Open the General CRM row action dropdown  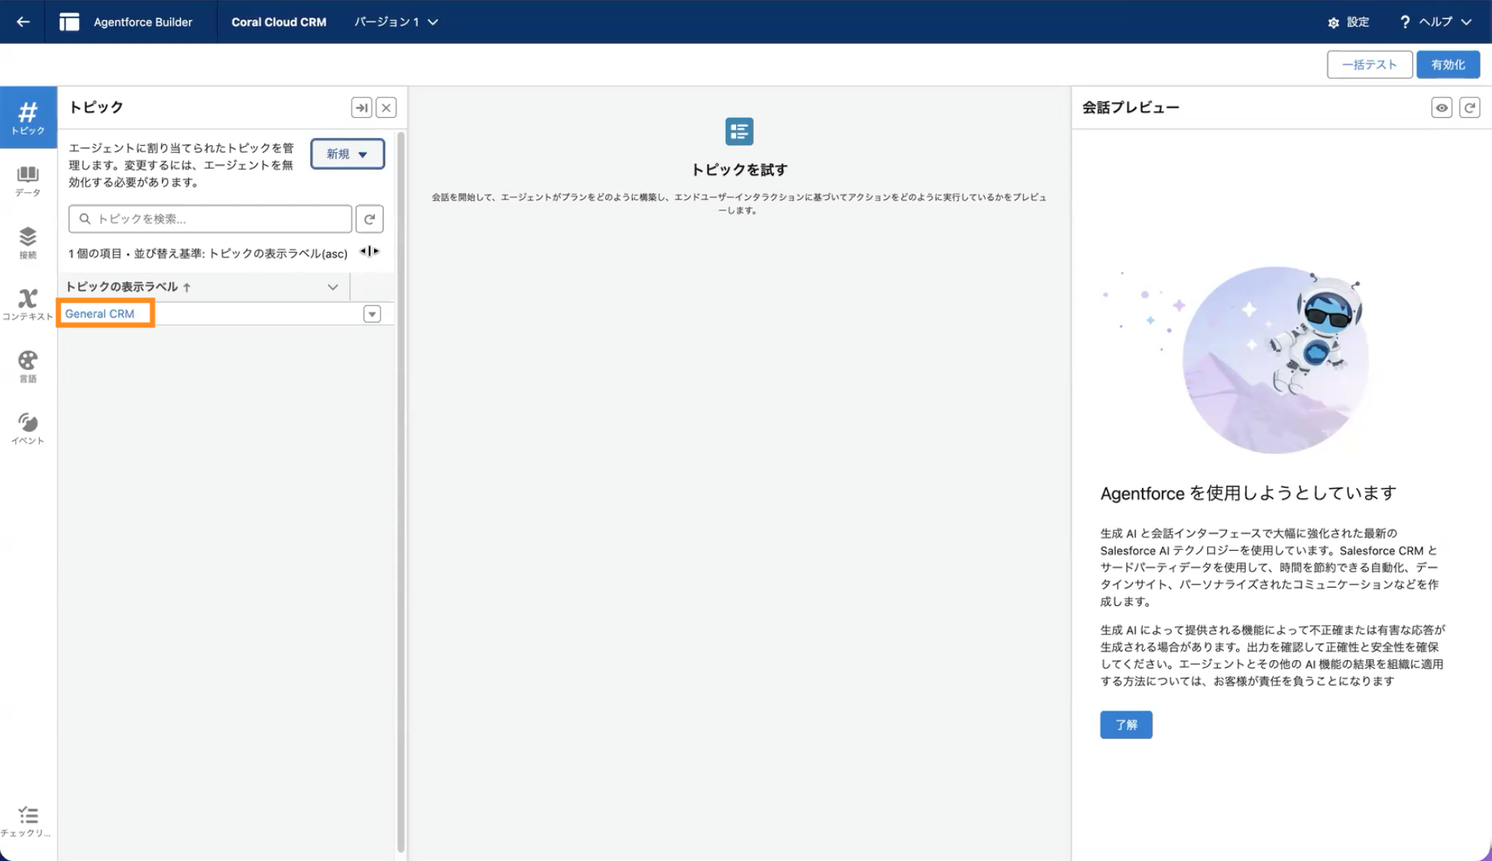pos(372,314)
